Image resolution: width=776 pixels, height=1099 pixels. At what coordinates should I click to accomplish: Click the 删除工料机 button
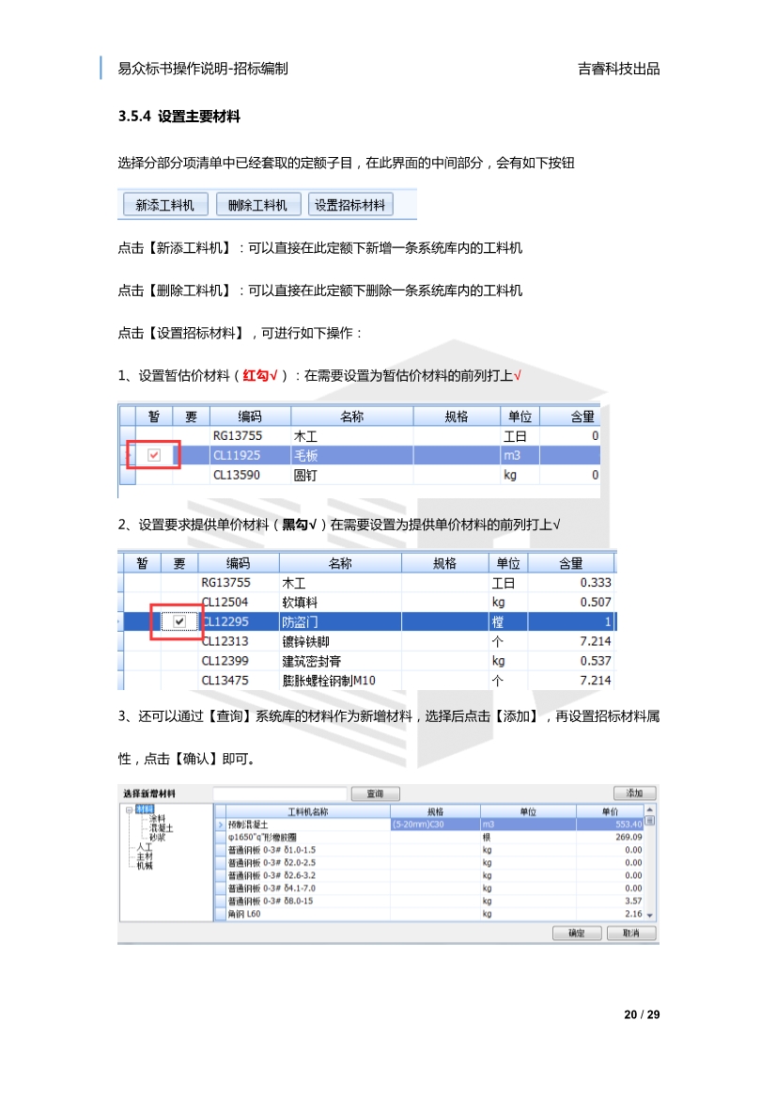[258, 205]
